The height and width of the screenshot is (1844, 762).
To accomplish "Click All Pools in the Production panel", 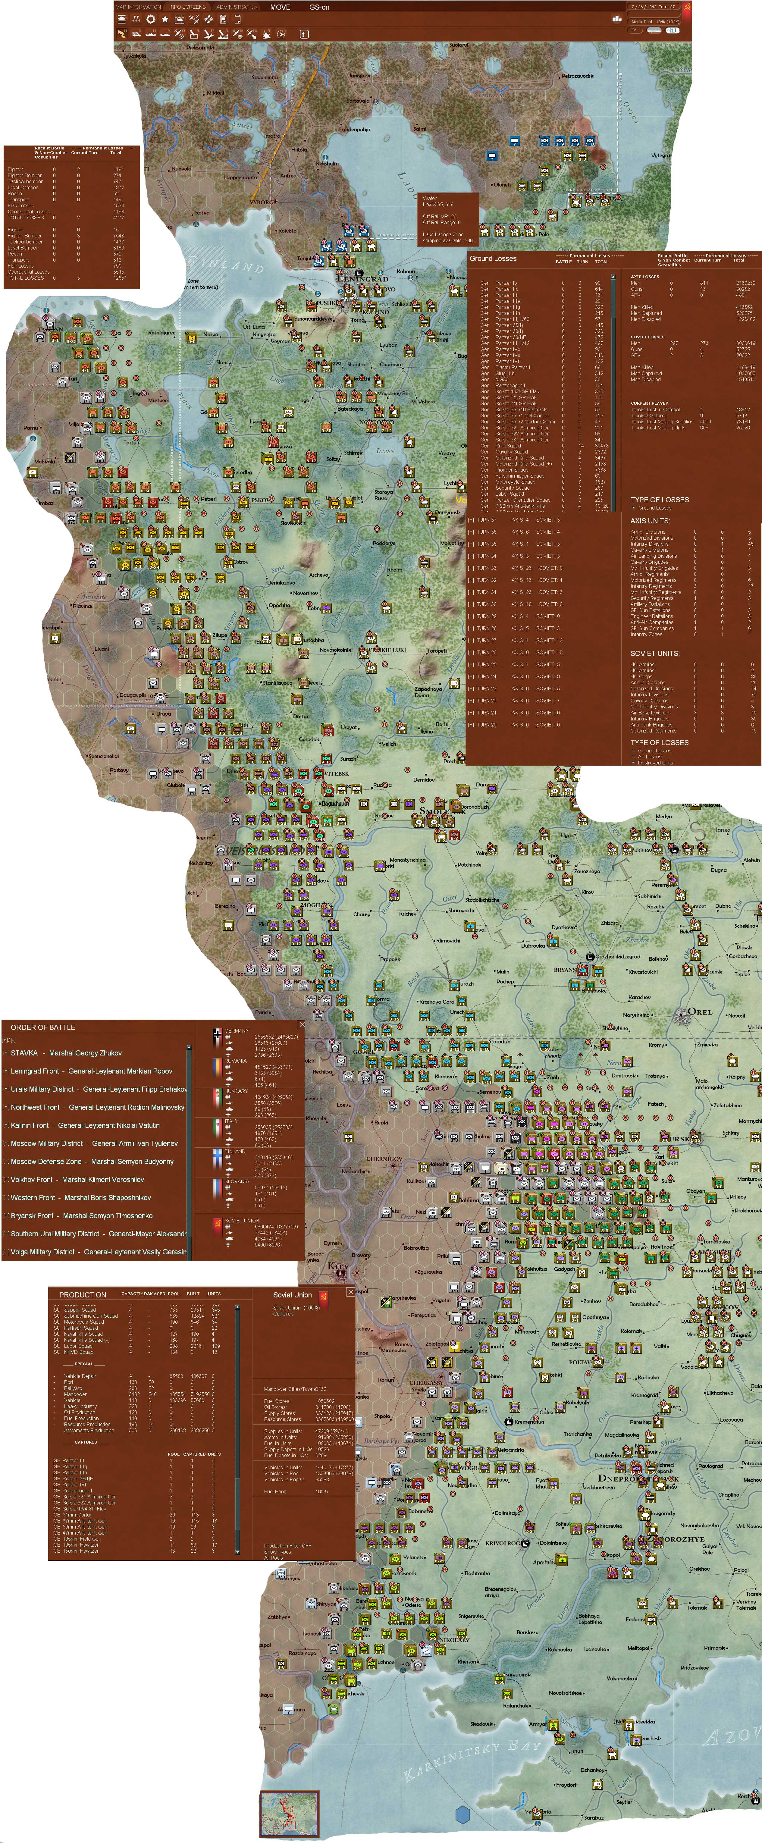I will 274,1558.
